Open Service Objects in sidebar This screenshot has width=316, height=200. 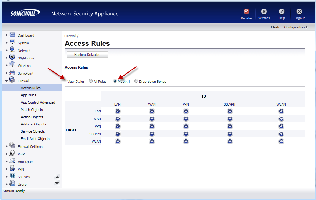(x=33, y=131)
